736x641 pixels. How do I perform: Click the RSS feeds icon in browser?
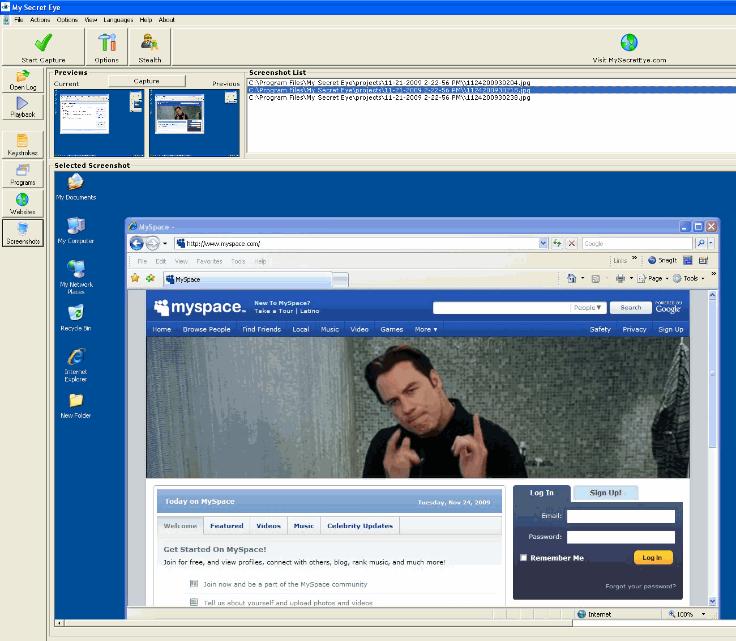(596, 278)
